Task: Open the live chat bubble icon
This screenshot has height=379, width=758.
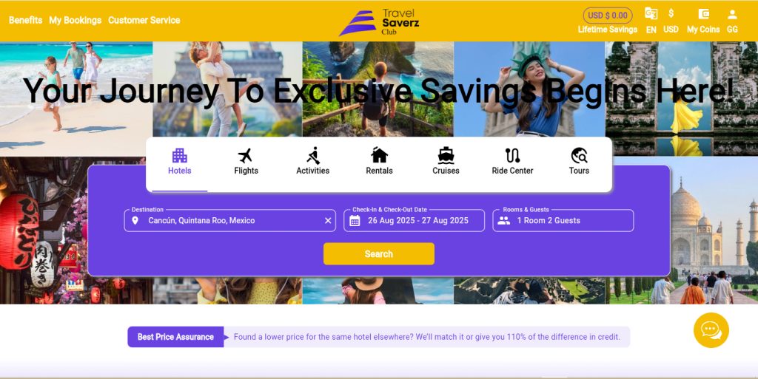Action: (x=711, y=330)
